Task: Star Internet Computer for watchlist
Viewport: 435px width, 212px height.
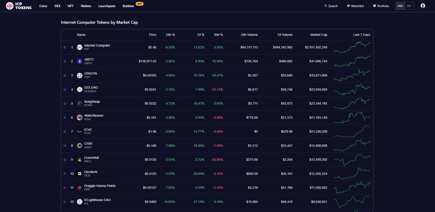Action: pyautogui.click(x=65, y=47)
